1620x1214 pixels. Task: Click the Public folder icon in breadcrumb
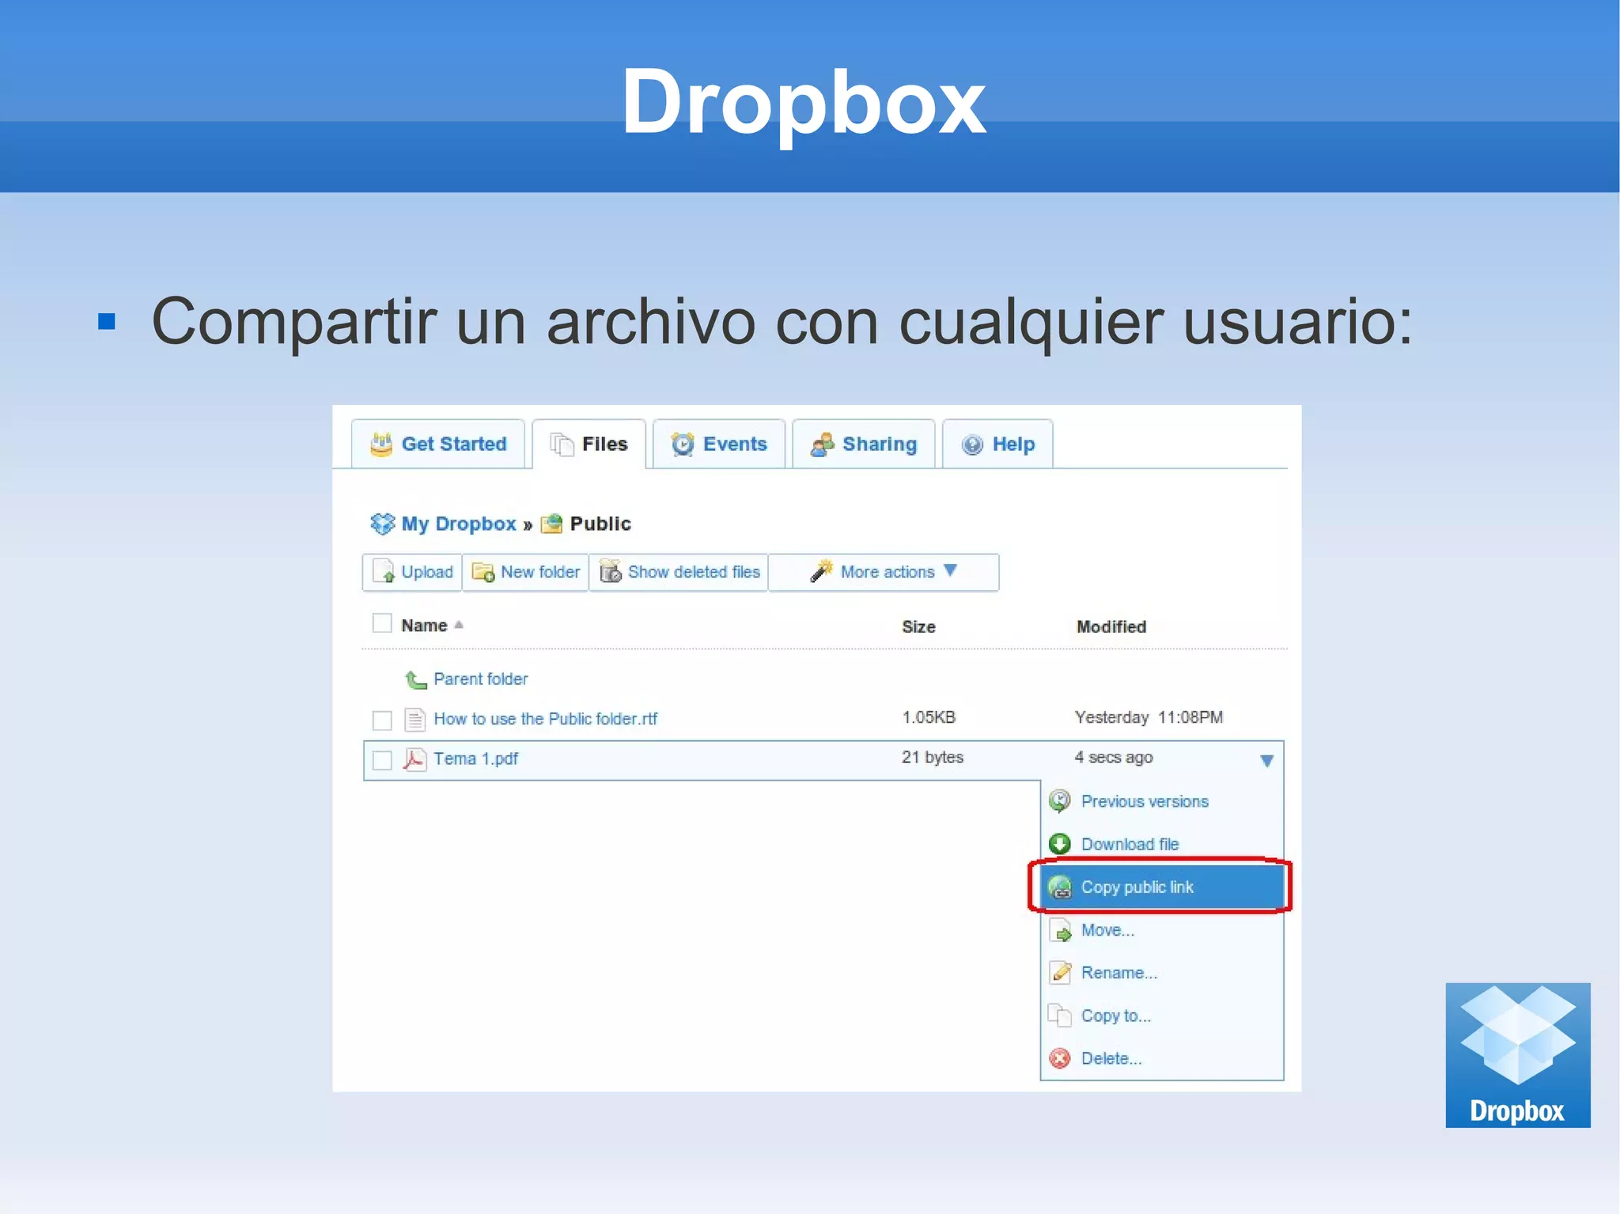(551, 524)
